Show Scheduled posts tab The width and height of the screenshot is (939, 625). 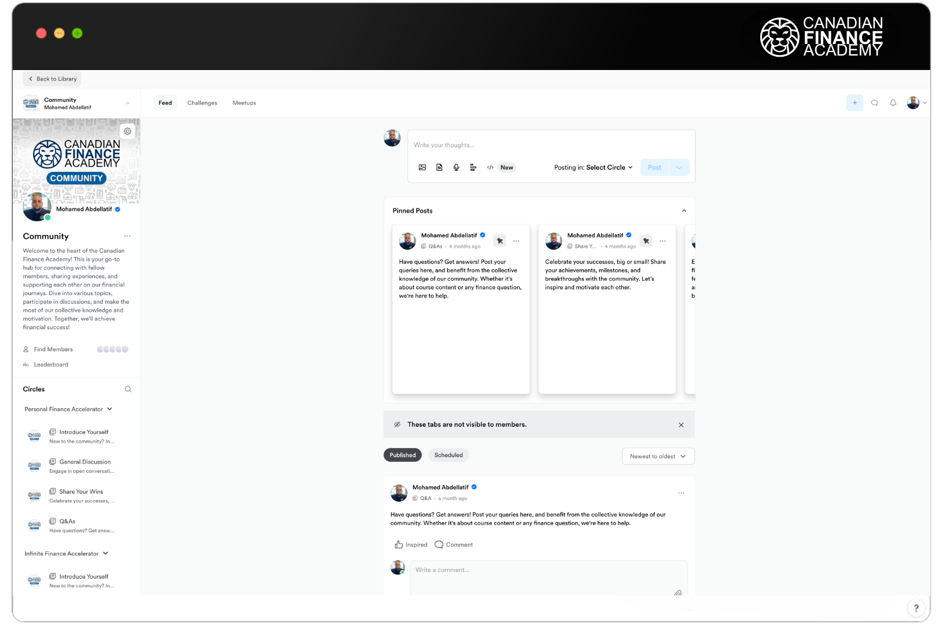448,455
